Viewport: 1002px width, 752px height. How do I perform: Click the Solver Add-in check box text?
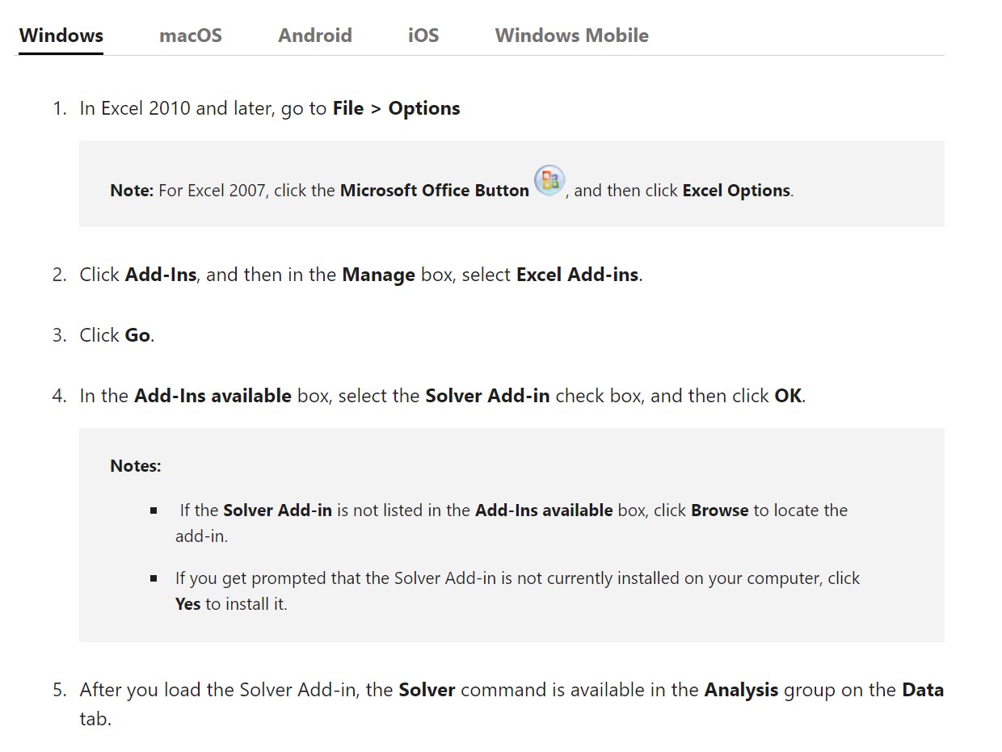click(x=488, y=396)
